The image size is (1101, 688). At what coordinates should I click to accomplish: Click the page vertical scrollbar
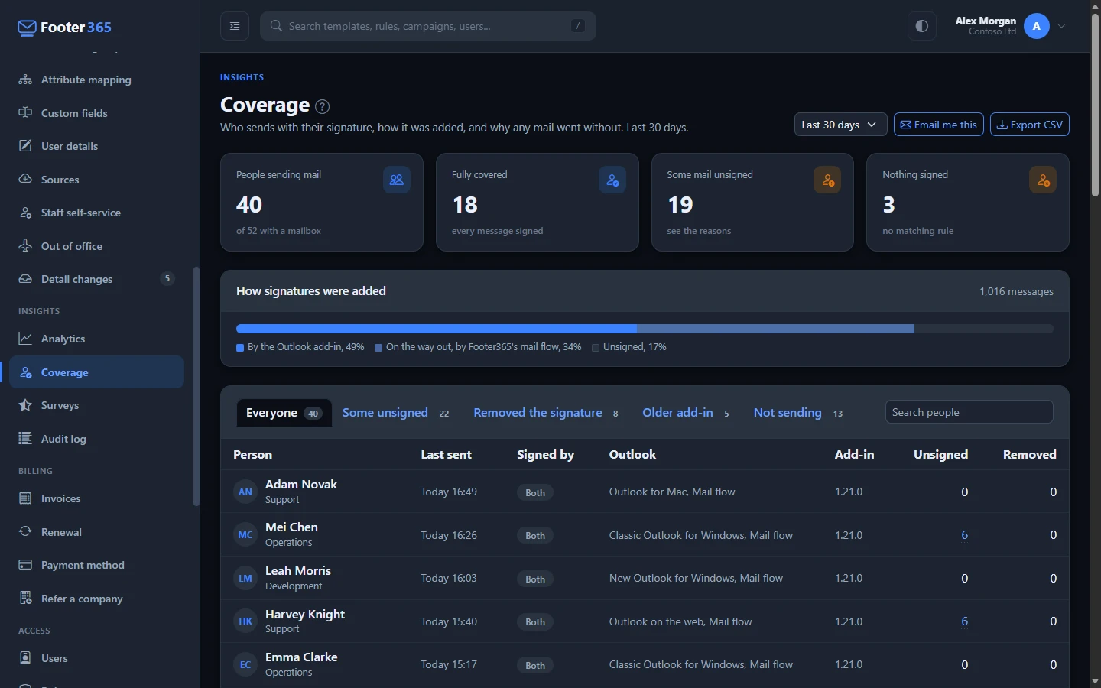coord(1095,105)
